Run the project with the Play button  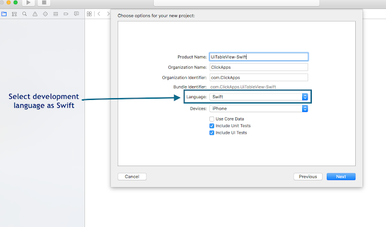[28, 2]
